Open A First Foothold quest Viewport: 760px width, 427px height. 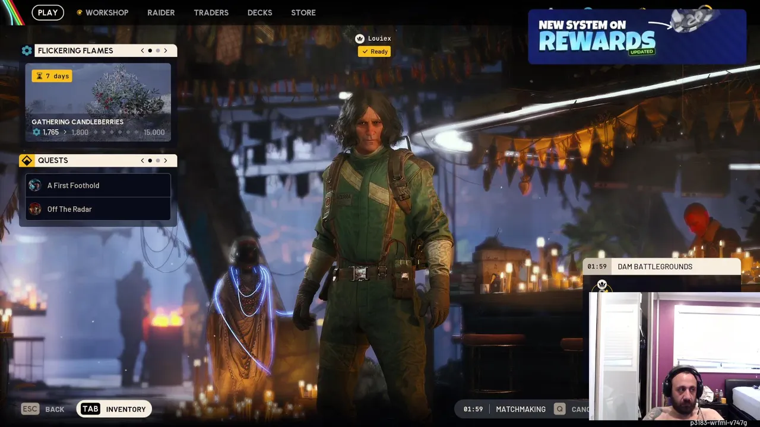click(x=98, y=185)
